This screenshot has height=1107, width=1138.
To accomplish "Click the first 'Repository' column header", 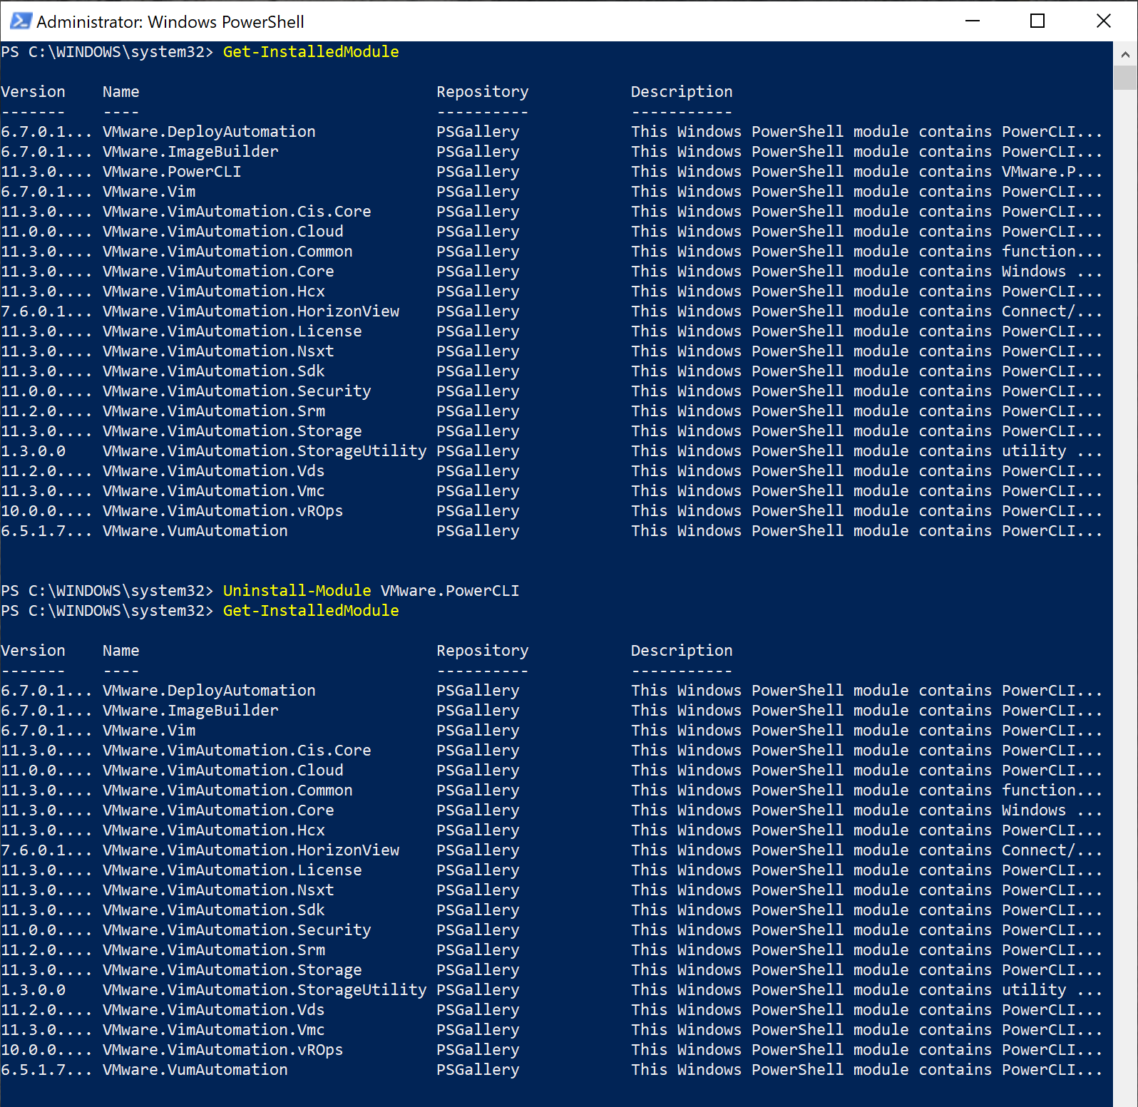I will click(x=483, y=92).
